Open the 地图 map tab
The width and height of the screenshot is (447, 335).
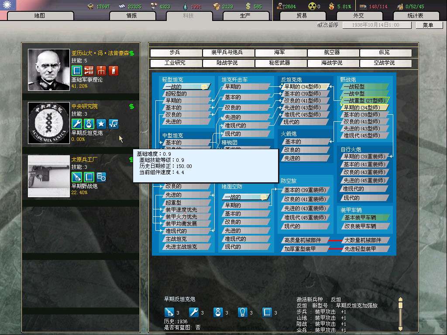(x=40, y=16)
